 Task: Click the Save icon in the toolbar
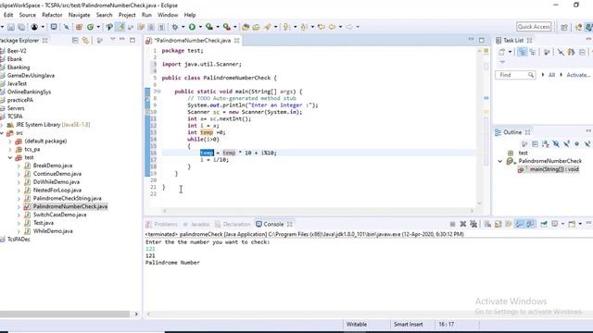11,27
